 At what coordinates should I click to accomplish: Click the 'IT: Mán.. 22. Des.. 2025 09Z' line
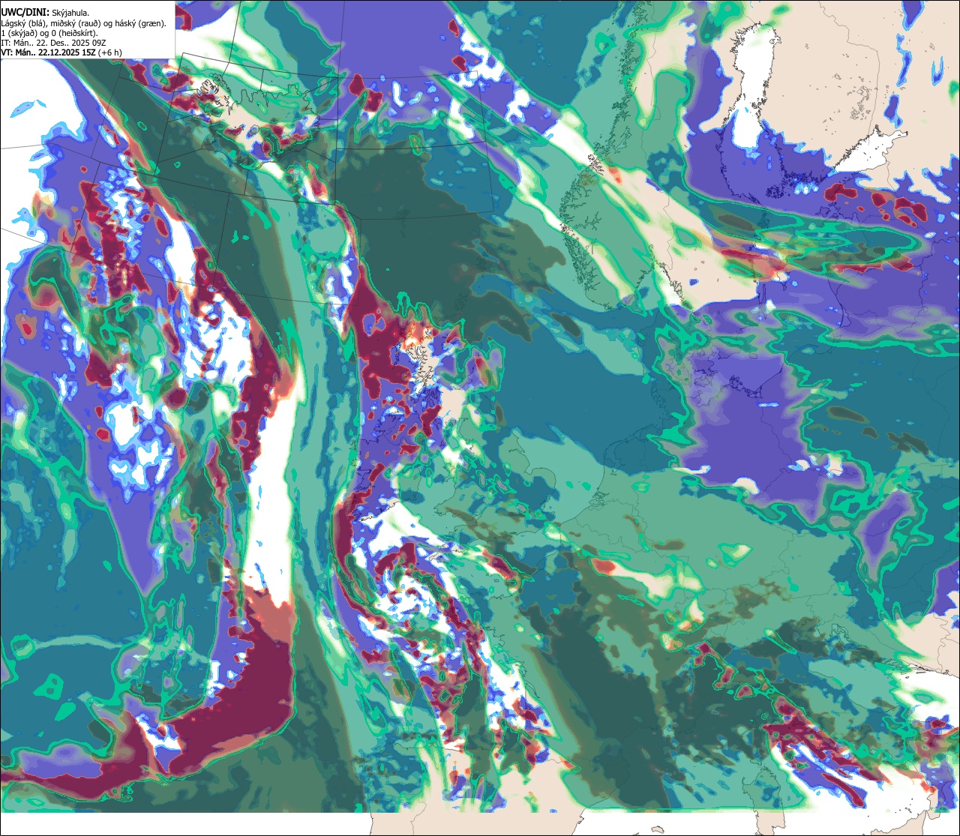54,43
